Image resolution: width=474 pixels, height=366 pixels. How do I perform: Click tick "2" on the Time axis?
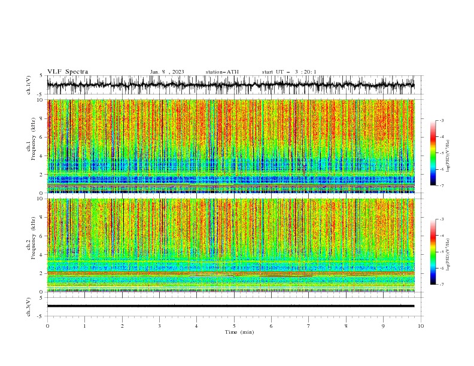122,326
